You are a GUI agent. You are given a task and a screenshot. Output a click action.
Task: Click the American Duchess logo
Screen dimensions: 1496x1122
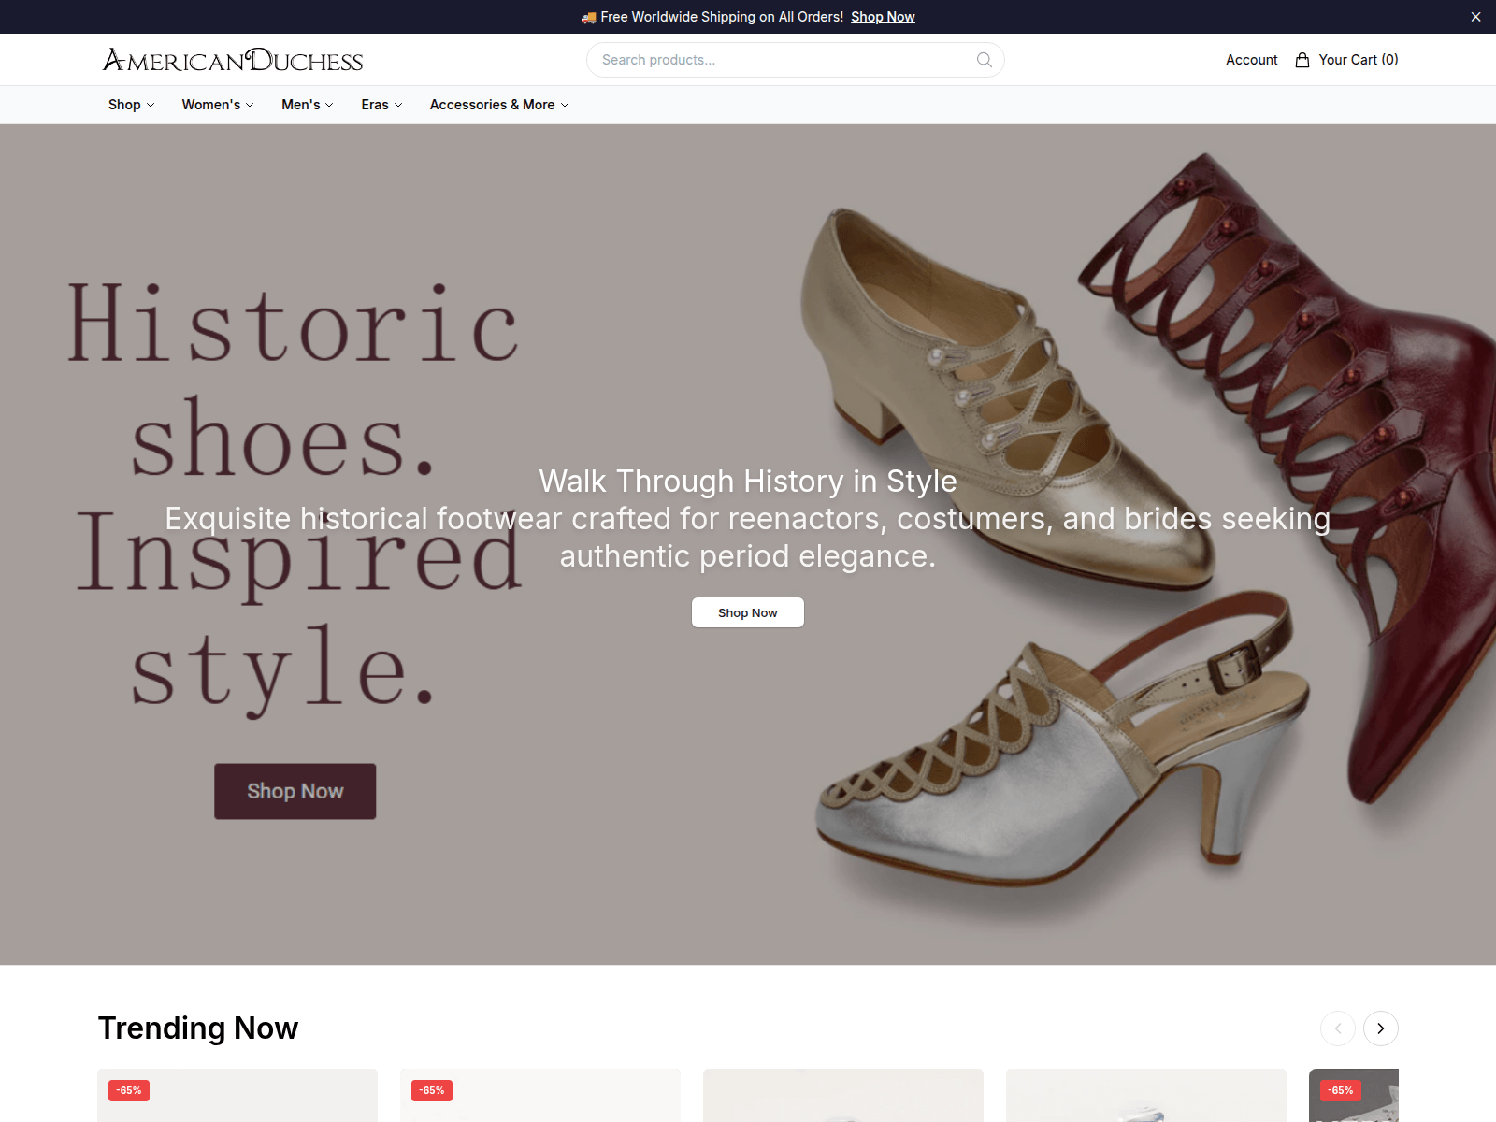click(233, 60)
